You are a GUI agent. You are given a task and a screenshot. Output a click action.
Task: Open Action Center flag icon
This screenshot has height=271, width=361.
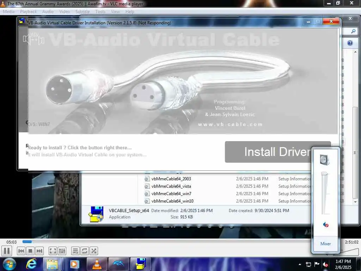coord(317,264)
